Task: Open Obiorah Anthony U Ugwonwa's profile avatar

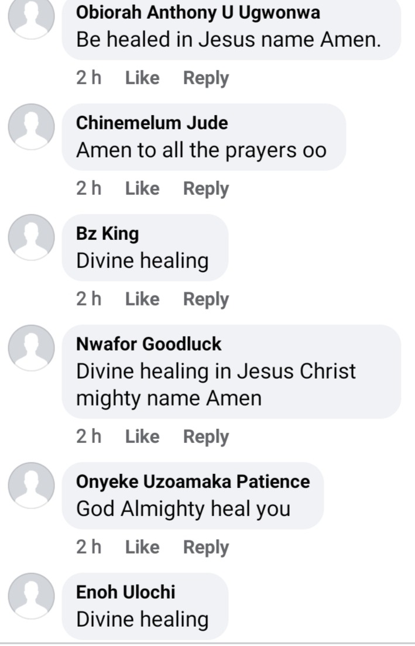Action: [x=32, y=16]
